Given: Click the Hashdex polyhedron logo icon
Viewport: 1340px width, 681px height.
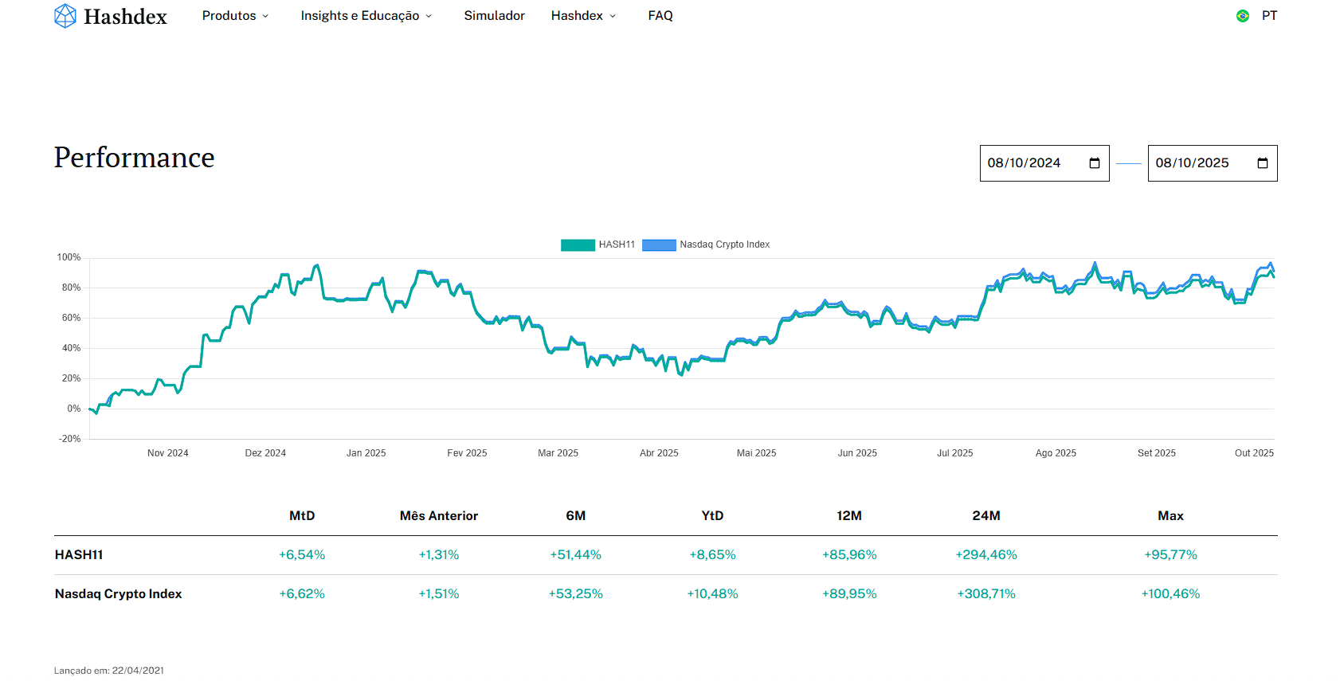Looking at the screenshot, I should point(65,16).
